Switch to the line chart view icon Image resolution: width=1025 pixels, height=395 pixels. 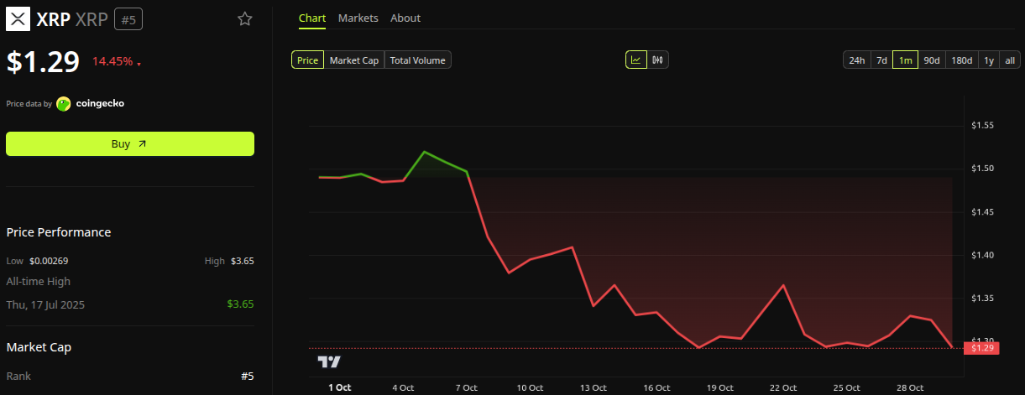(x=636, y=60)
